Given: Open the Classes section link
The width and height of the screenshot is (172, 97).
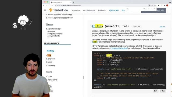Looking at the screenshot, I should (x=49, y=24).
